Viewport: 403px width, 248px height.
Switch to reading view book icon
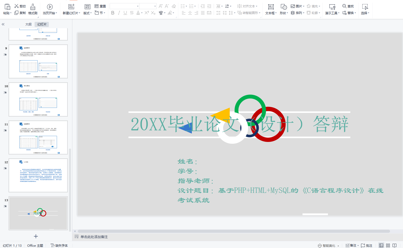(395, 245)
